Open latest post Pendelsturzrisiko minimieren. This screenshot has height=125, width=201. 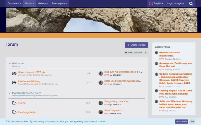click(170, 54)
